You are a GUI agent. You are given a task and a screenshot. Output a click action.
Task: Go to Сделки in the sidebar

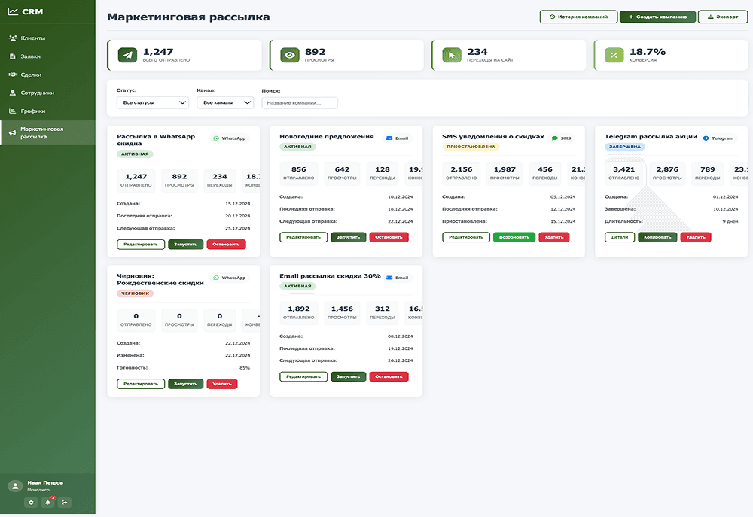31,75
